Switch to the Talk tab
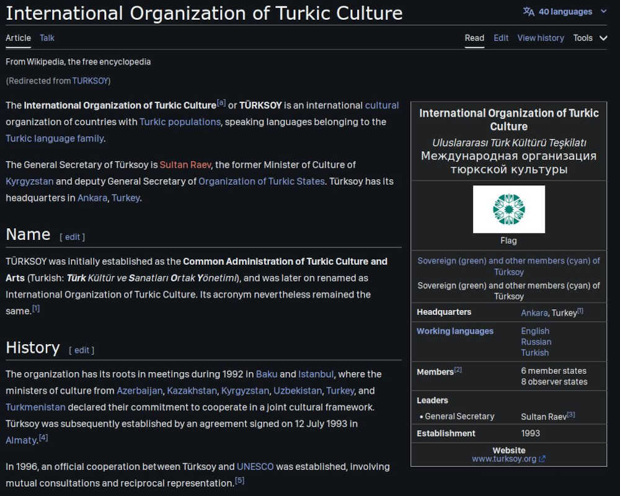 point(47,38)
